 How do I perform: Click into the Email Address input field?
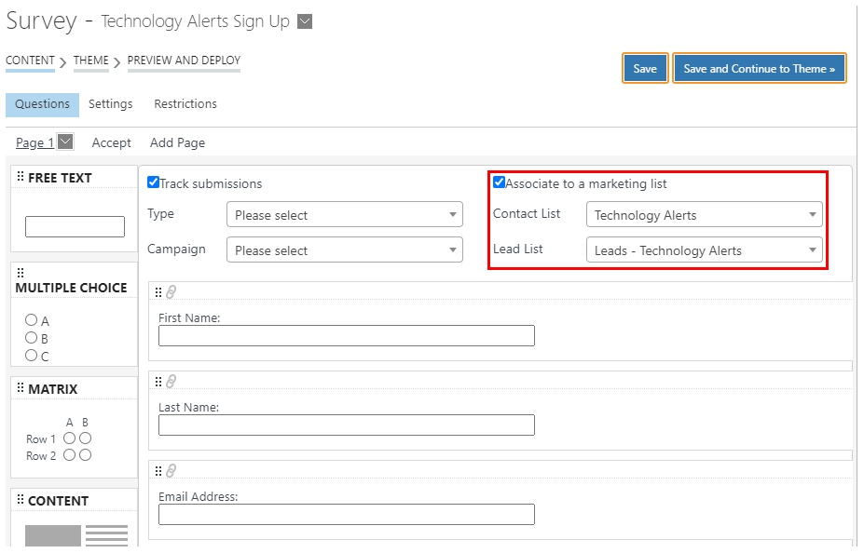[347, 515]
